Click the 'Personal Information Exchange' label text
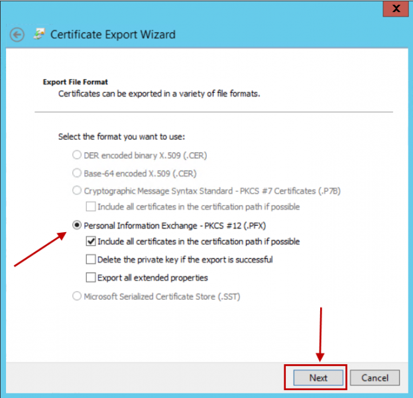The width and height of the screenshot is (413, 398). (x=175, y=226)
